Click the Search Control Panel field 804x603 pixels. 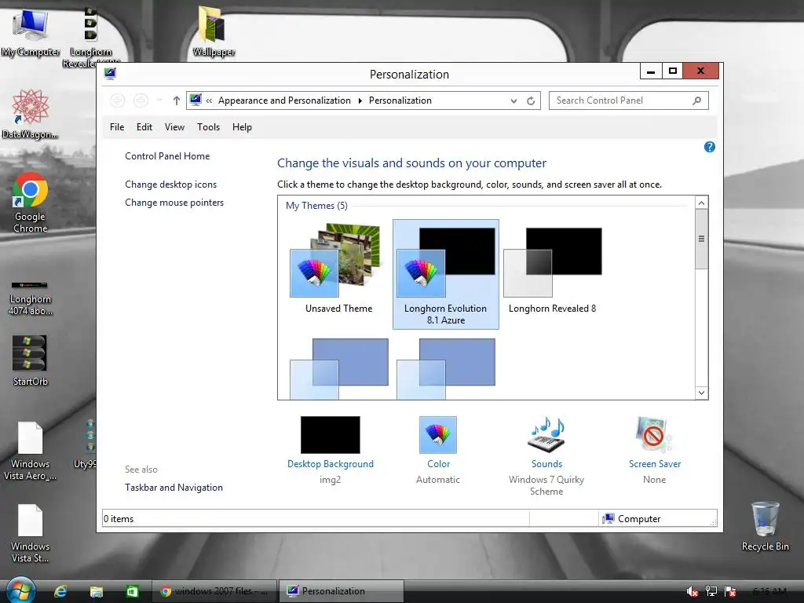click(x=629, y=100)
